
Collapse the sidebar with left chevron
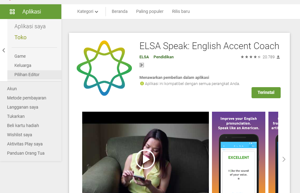[x=4, y=50]
